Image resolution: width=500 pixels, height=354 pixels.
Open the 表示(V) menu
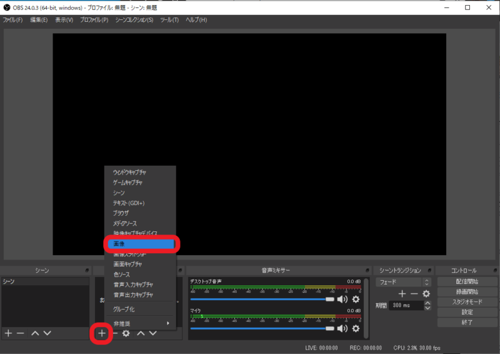pos(64,20)
